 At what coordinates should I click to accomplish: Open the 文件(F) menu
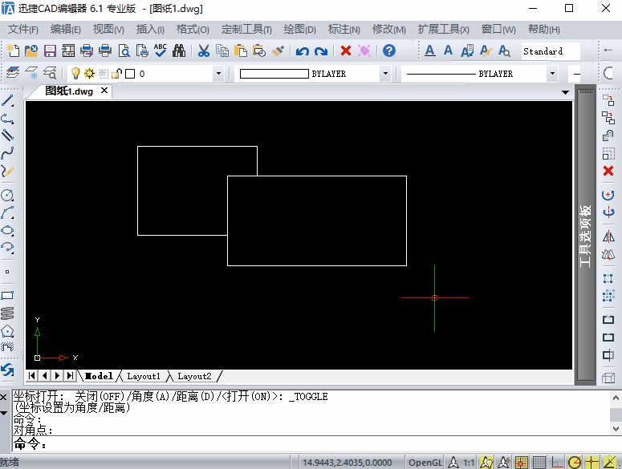click(x=23, y=30)
